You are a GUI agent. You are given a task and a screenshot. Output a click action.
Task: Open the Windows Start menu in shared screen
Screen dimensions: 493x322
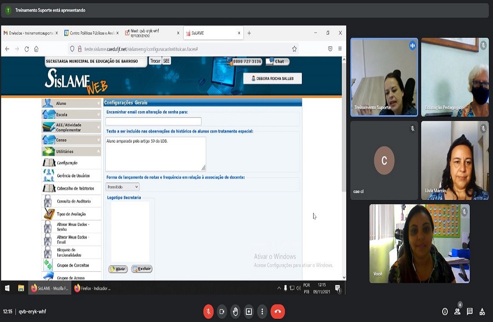[x=7, y=288]
